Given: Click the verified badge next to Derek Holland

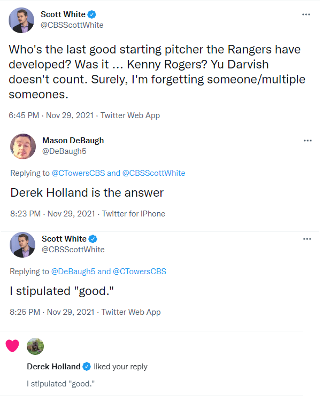Looking at the screenshot, I should 87,367.
